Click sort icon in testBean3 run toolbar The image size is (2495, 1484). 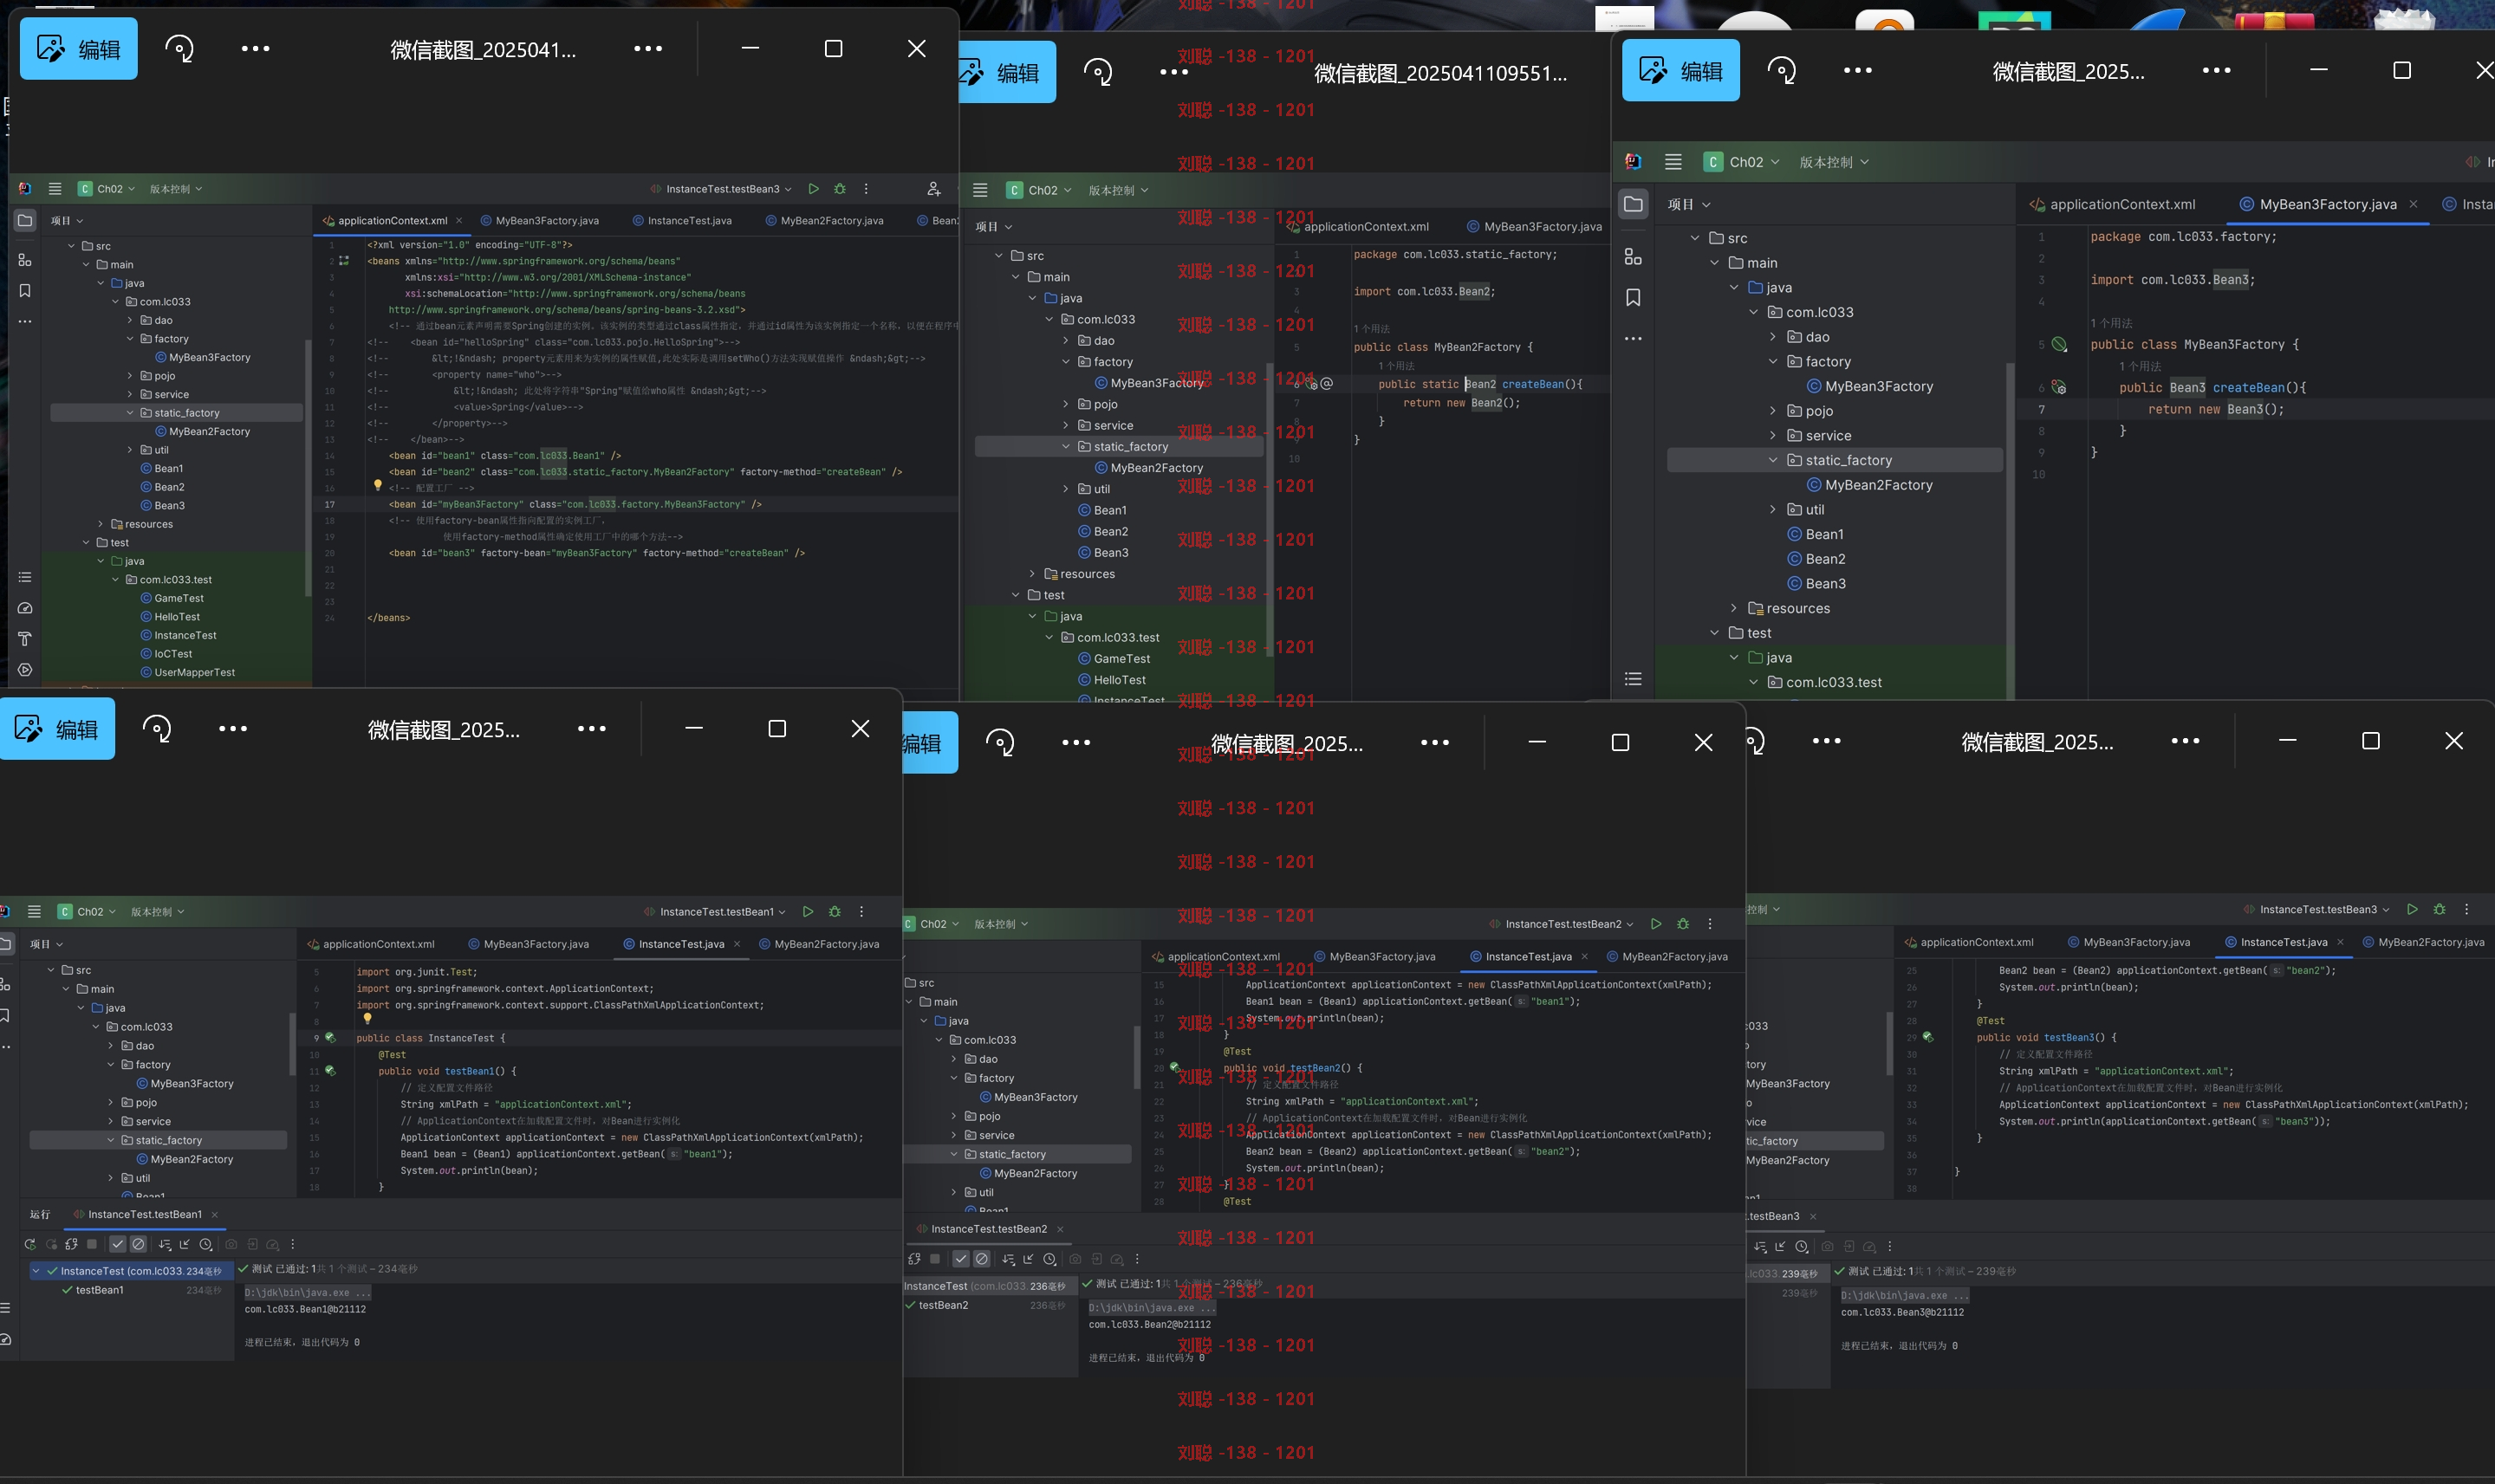click(x=1761, y=1246)
